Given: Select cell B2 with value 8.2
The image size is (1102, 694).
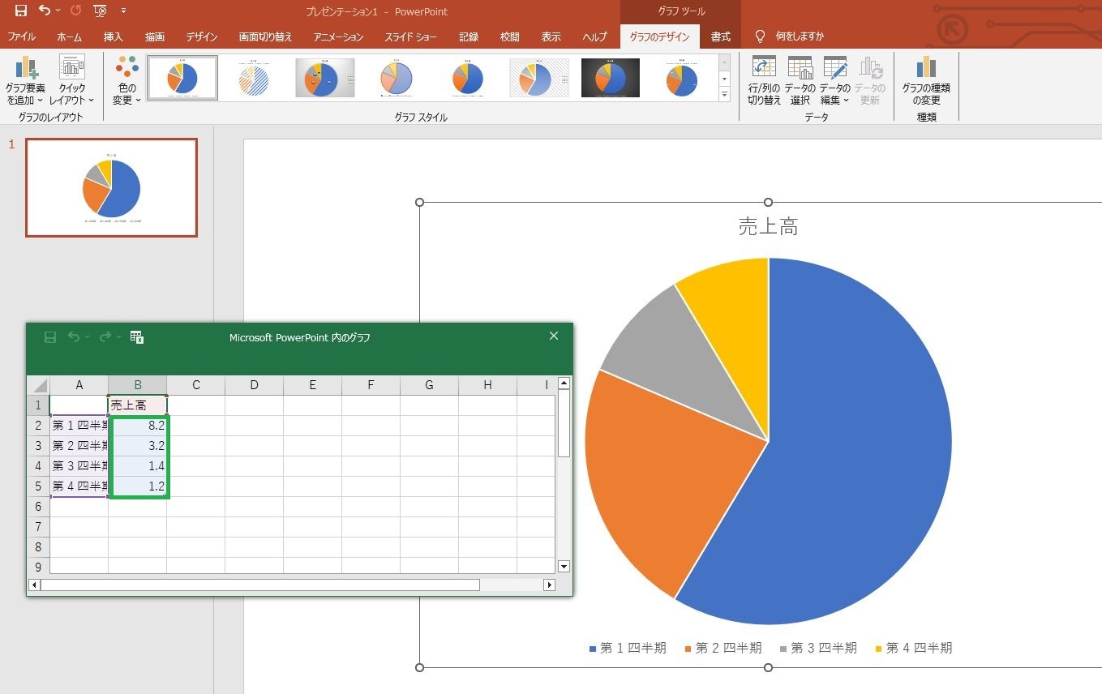Looking at the screenshot, I should 138,425.
